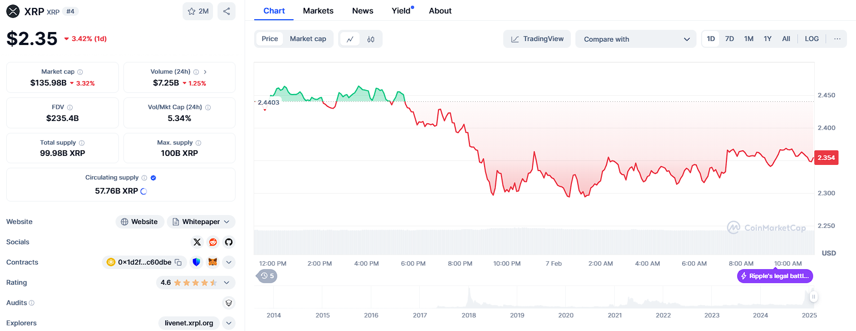The height and width of the screenshot is (331, 856).
Task: Add XRP token to MetaMask via fox icon
Action: 212,262
